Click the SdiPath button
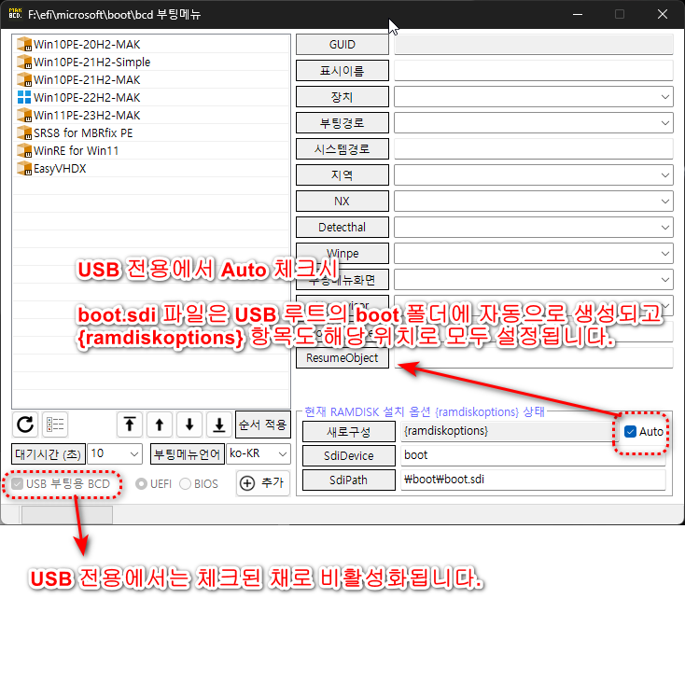Screen dimensions: 685x682 coord(349,480)
